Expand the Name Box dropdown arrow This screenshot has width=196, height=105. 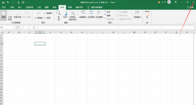tap(14, 27)
